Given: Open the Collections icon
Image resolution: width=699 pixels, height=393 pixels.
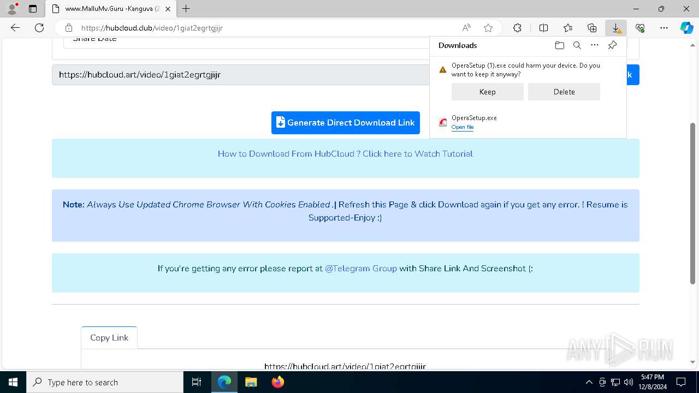Looking at the screenshot, I should coord(592,28).
